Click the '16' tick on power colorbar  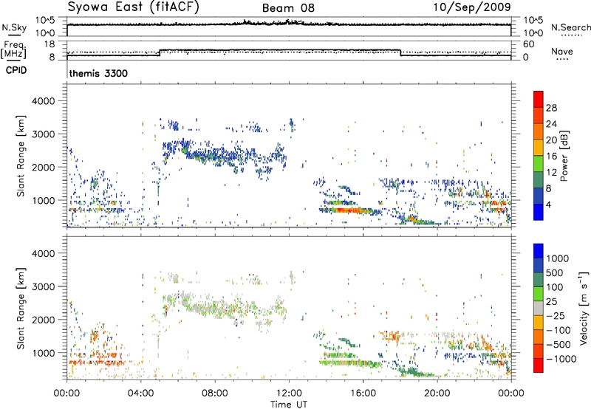click(x=551, y=157)
